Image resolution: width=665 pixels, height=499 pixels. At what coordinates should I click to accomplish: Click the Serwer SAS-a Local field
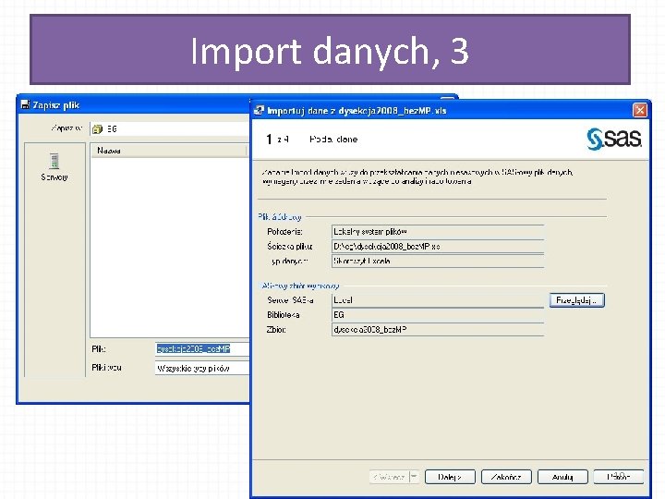click(x=438, y=300)
